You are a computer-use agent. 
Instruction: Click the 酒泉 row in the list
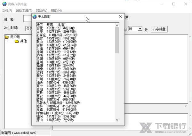(x=56, y=100)
